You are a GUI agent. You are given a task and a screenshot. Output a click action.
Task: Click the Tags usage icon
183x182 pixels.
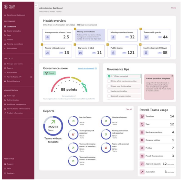pyautogui.click(x=142, y=124)
